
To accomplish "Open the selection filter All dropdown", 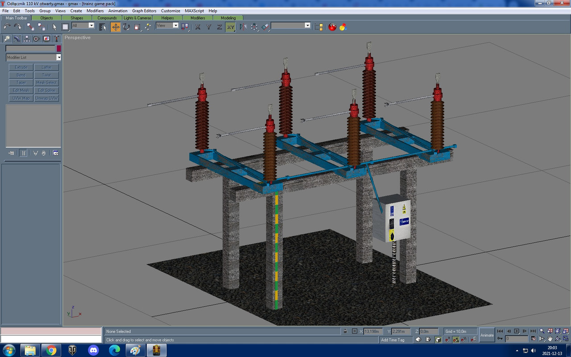I will coord(83,25).
